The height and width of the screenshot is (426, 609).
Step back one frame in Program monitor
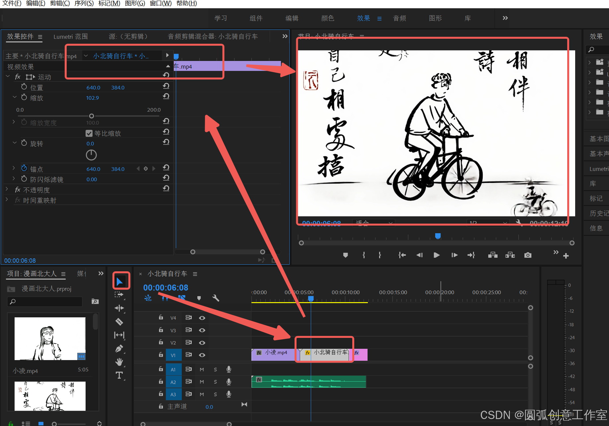point(419,255)
